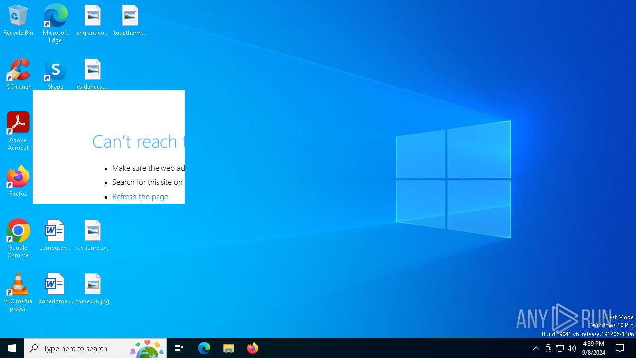Screen dimensions: 636x358
Task: Launch Microsoft Edge from the desktop shortcut
Action: coord(55,24)
